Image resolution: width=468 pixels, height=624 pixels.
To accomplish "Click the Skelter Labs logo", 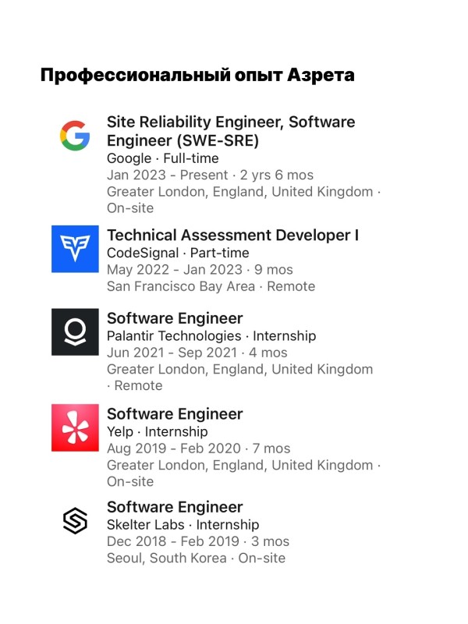I will pos(75,520).
